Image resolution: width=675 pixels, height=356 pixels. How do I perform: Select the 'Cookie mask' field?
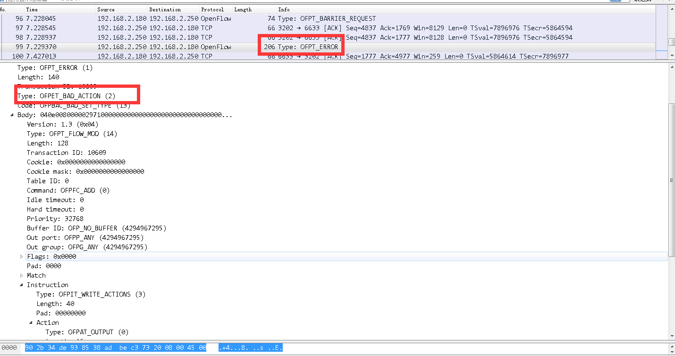pyautogui.click(x=85, y=171)
